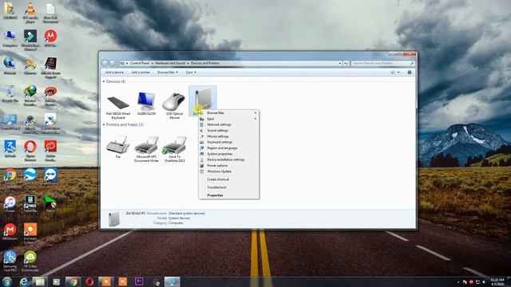511x287 pixels.
Task: Open Google Chrome from taskbar
Action: 73,281
